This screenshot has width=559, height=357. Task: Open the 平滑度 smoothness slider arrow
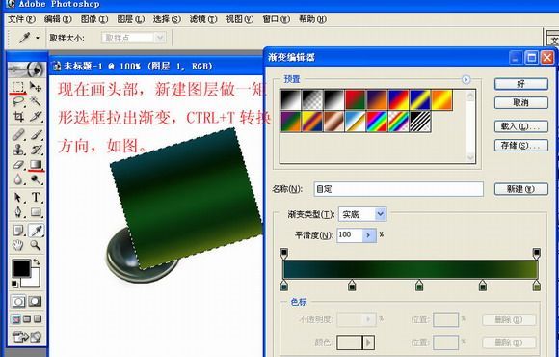[x=369, y=235]
